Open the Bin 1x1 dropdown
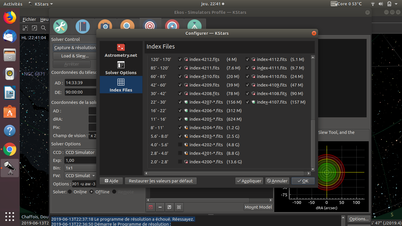Viewport: 402px width, 226px height. pos(80,168)
